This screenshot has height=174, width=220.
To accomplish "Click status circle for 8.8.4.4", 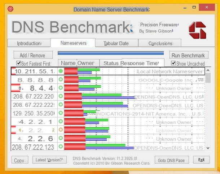I will point(61,88).
